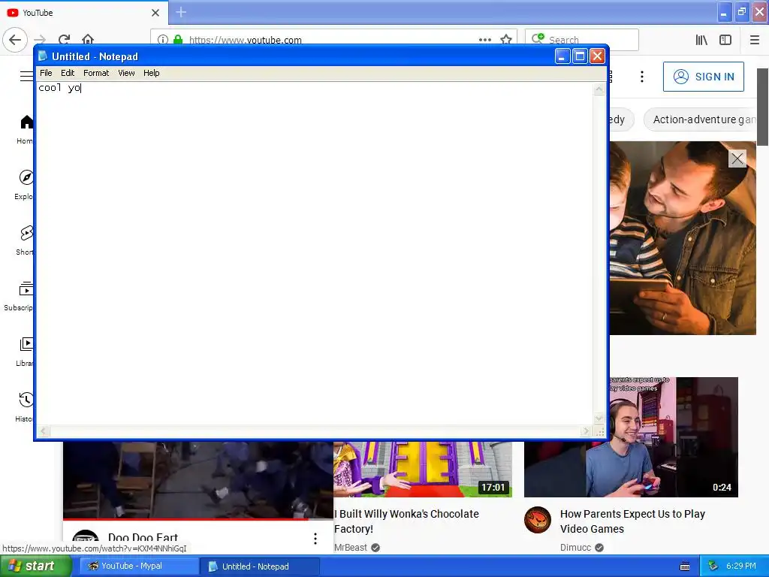Open the browser hamburger menu
This screenshot has width=769, height=577.
click(755, 40)
